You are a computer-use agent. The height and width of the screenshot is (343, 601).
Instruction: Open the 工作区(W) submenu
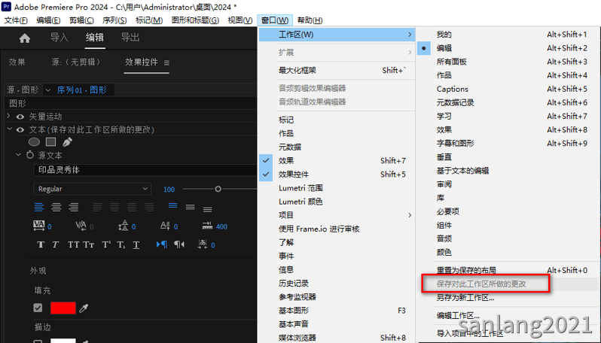pos(337,35)
